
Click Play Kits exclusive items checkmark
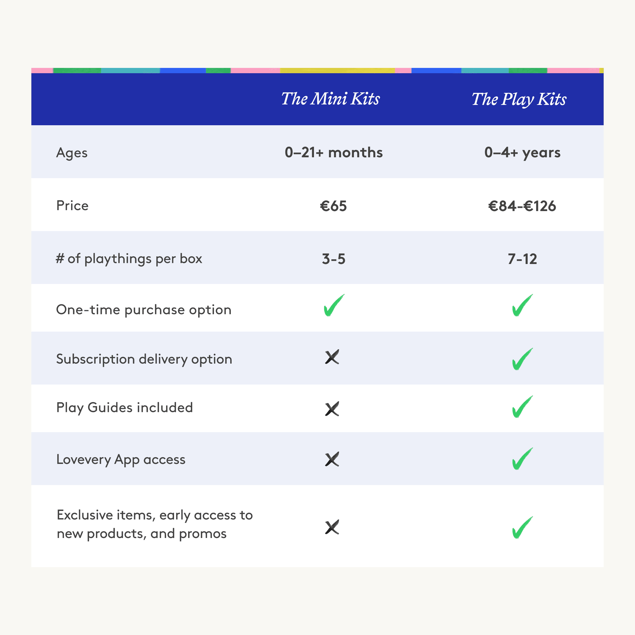522,528
